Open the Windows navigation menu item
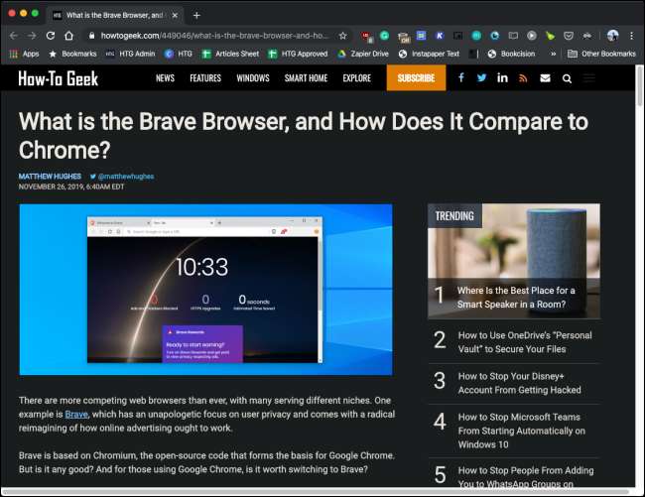 coord(253,77)
